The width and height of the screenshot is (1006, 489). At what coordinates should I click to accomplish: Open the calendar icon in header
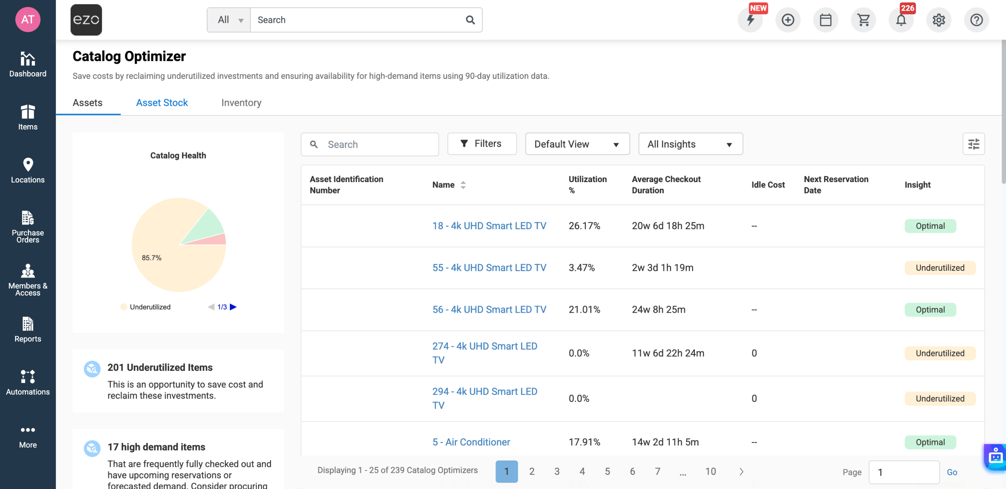(826, 20)
